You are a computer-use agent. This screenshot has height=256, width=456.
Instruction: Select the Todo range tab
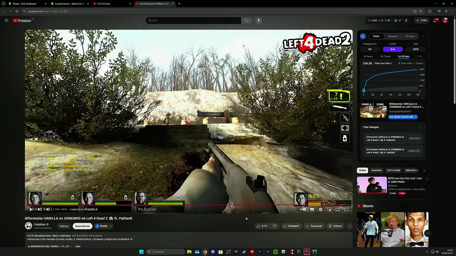click(419, 56)
